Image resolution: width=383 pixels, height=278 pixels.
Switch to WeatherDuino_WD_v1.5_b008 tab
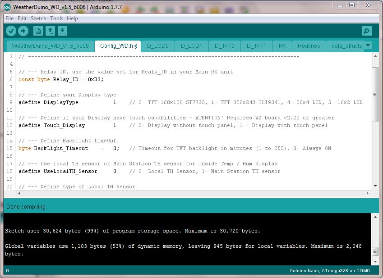(51, 46)
